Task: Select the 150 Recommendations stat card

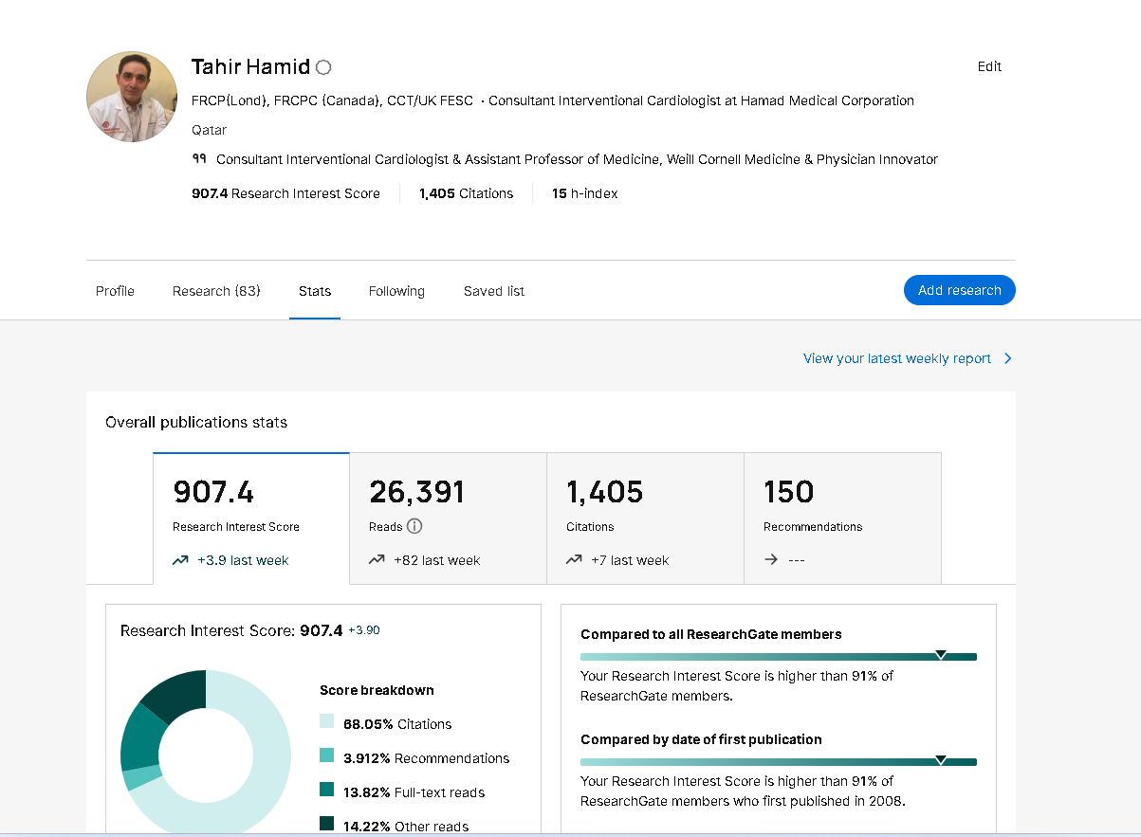Action: 842,518
